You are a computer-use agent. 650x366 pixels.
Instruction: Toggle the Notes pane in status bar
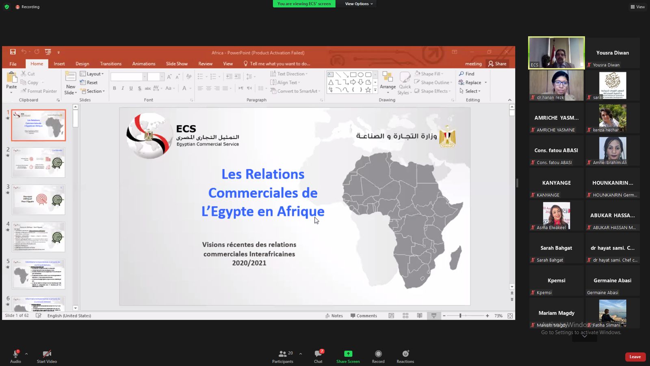click(334, 316)
